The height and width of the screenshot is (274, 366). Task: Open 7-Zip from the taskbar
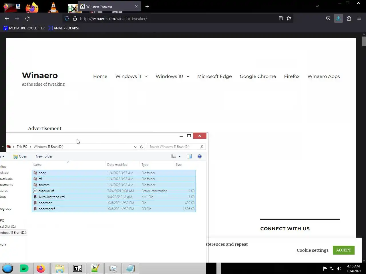77,268
